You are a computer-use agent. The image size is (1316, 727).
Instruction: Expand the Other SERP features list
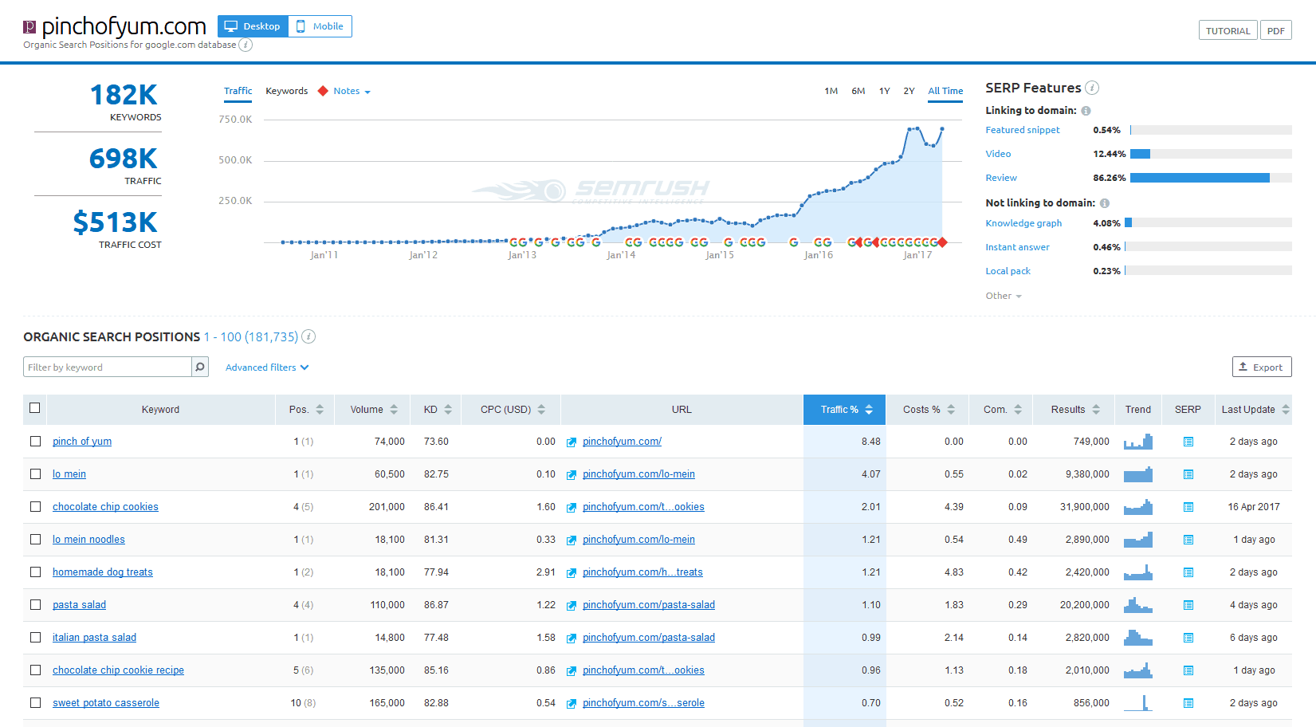click(x=1004, y=296)
